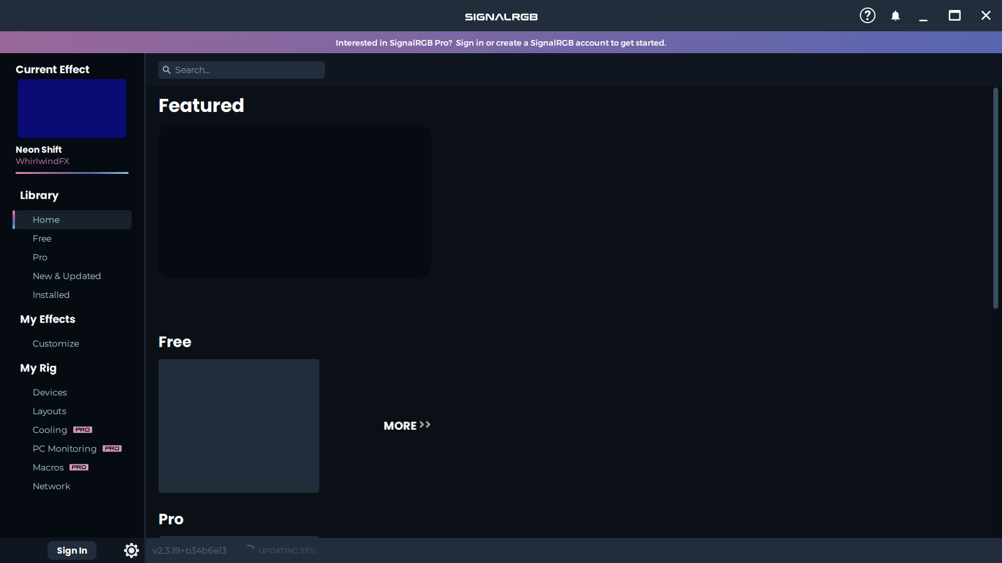Viewport: 1002px width, 563px height.
Task: Open the Cooling page
Action: [49, 430]
